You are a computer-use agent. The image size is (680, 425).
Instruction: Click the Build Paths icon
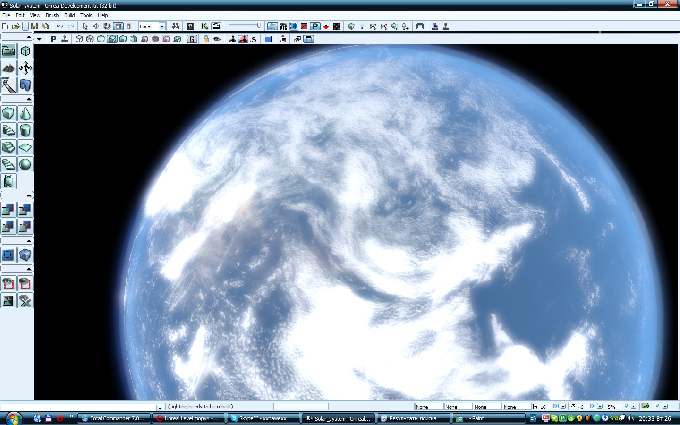point(373,26)
